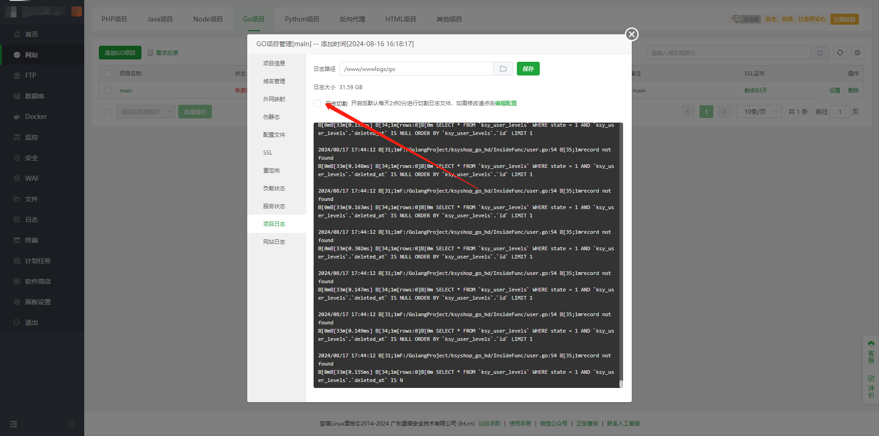This screenshot has height=436, width=879.
Task: Switch to Node项目 tab
Action: point(208,19)
